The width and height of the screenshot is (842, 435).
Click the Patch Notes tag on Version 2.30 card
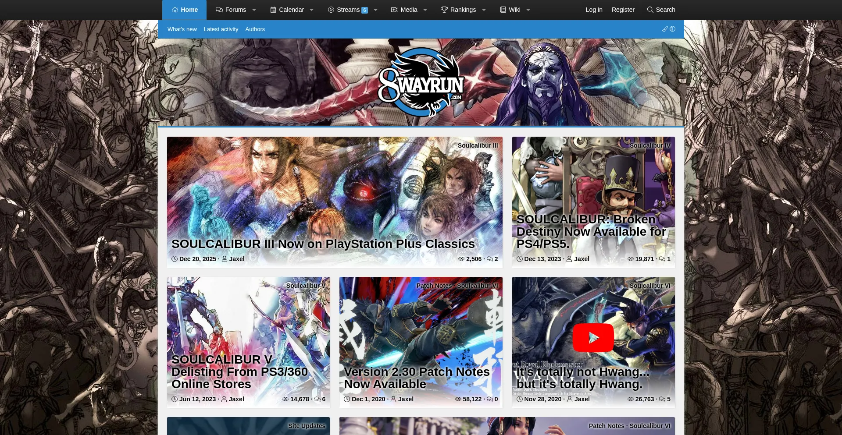[434, 286]
